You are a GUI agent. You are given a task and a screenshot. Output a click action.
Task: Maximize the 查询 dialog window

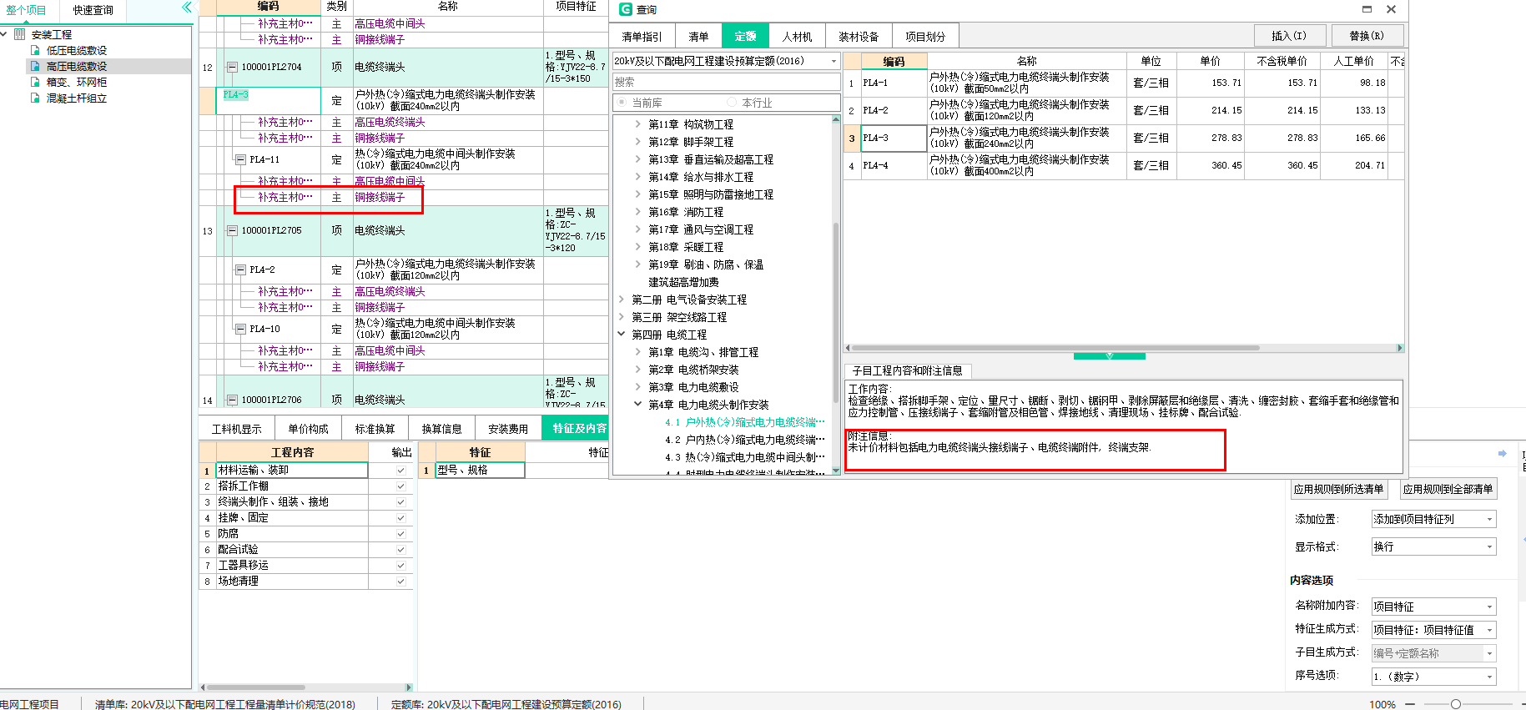click(1367, 9)
